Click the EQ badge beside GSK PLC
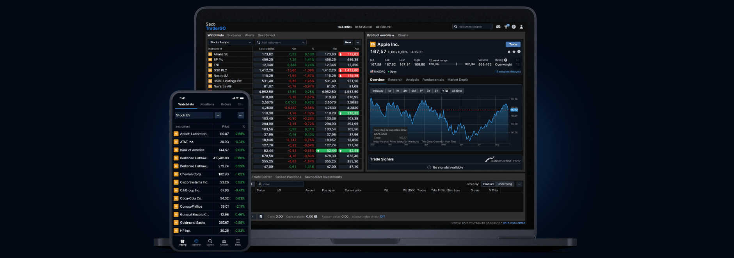This screenshot has width=734, height=258. point(210,70)
